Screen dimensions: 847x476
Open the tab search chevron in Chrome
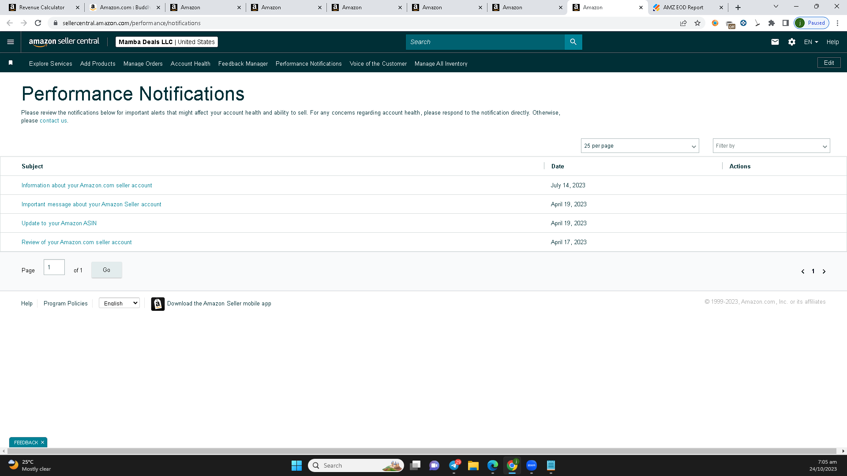coord(776,7)
